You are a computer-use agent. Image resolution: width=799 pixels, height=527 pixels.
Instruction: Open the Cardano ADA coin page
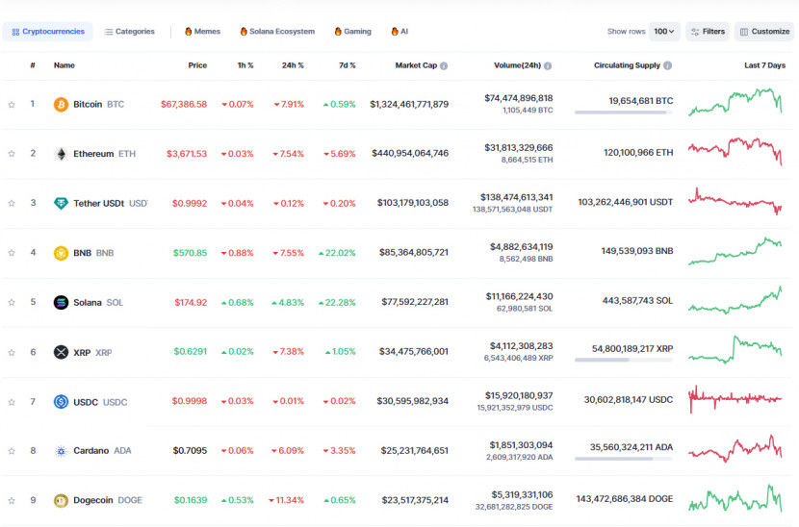point(102,451)
